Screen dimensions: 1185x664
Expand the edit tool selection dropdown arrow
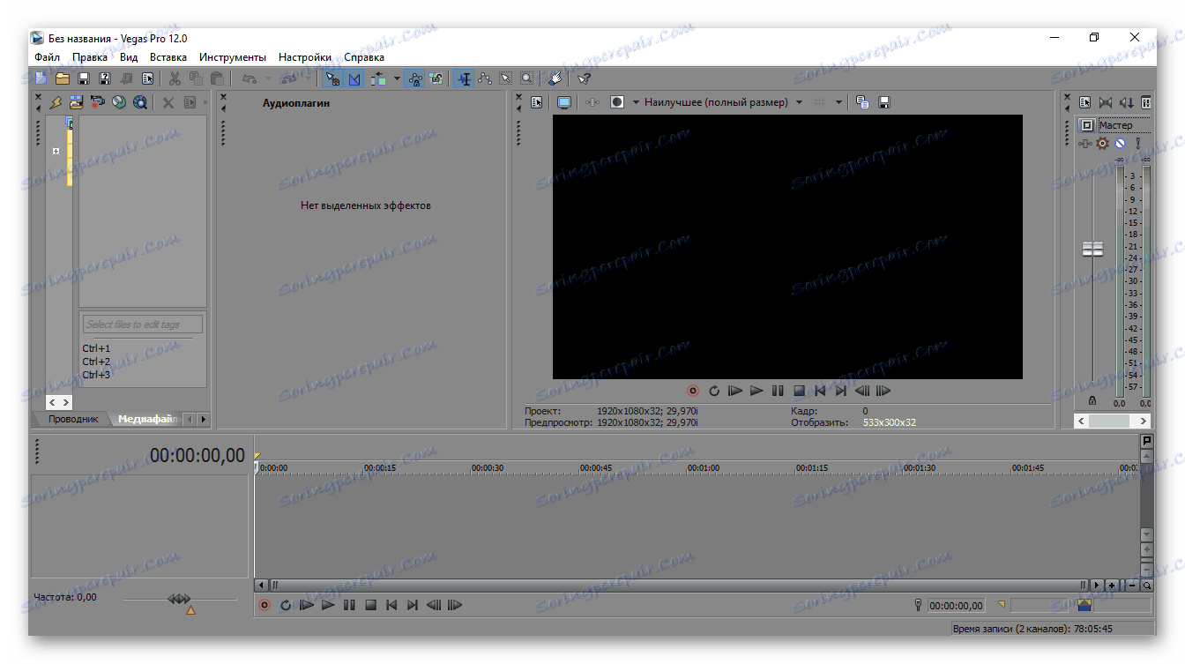click(397, 78)
